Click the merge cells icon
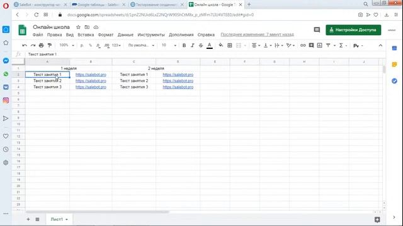The height and width of the screenshot is (226, 403). click(x=239, y=45)
